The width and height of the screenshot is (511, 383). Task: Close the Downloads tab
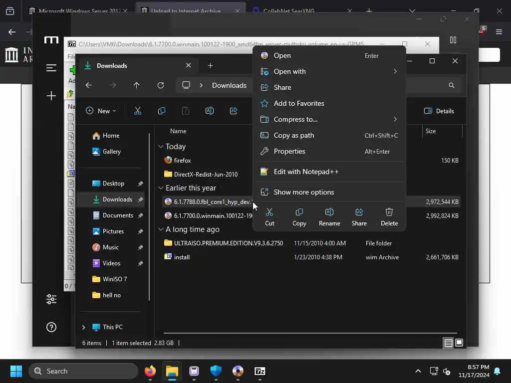coord(188,65)
